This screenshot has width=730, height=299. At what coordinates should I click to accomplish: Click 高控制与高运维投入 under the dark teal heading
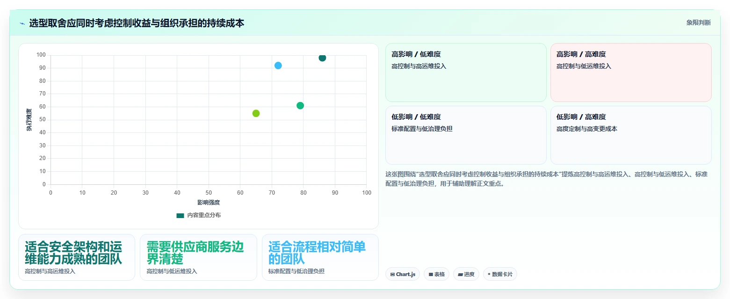(x=50, y=271)
